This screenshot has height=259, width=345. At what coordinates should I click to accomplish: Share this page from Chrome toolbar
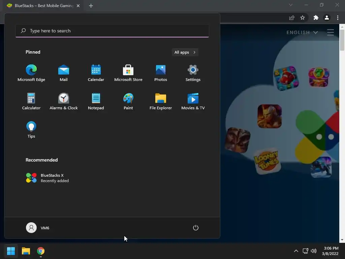[x=292, y=18]
